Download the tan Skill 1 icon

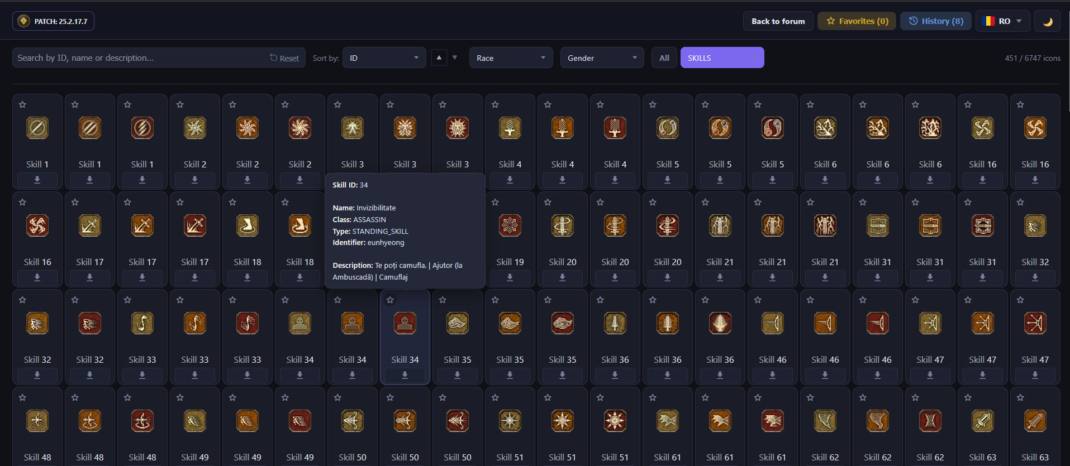37,180
